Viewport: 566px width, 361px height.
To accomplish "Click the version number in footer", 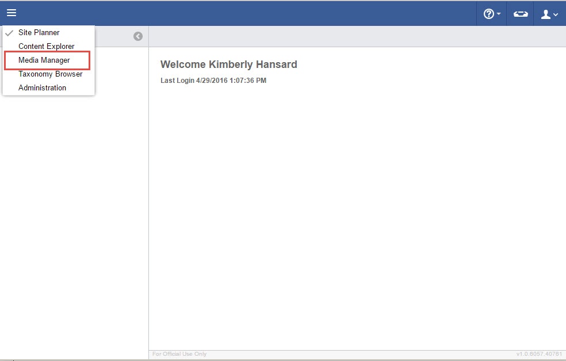I will point(540,354).
